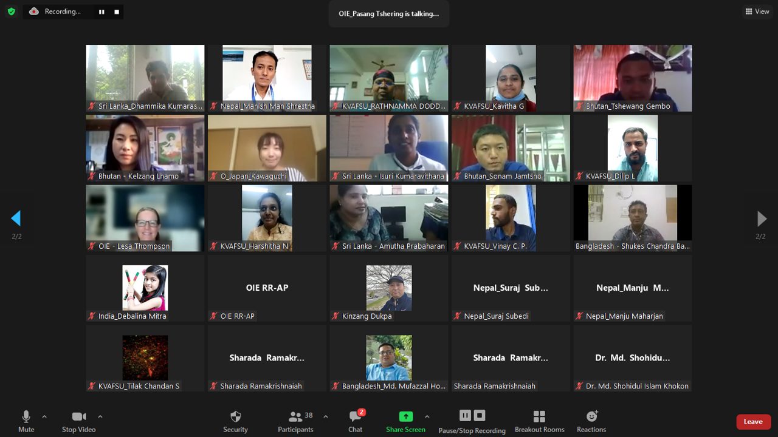Pause recording from the top recording indicator

(101, 12)
